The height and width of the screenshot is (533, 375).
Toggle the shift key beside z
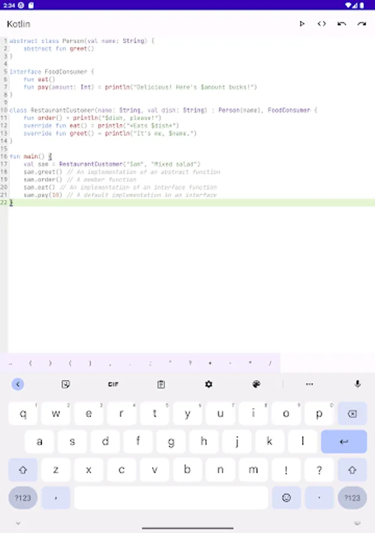click(x=23, y=470)
